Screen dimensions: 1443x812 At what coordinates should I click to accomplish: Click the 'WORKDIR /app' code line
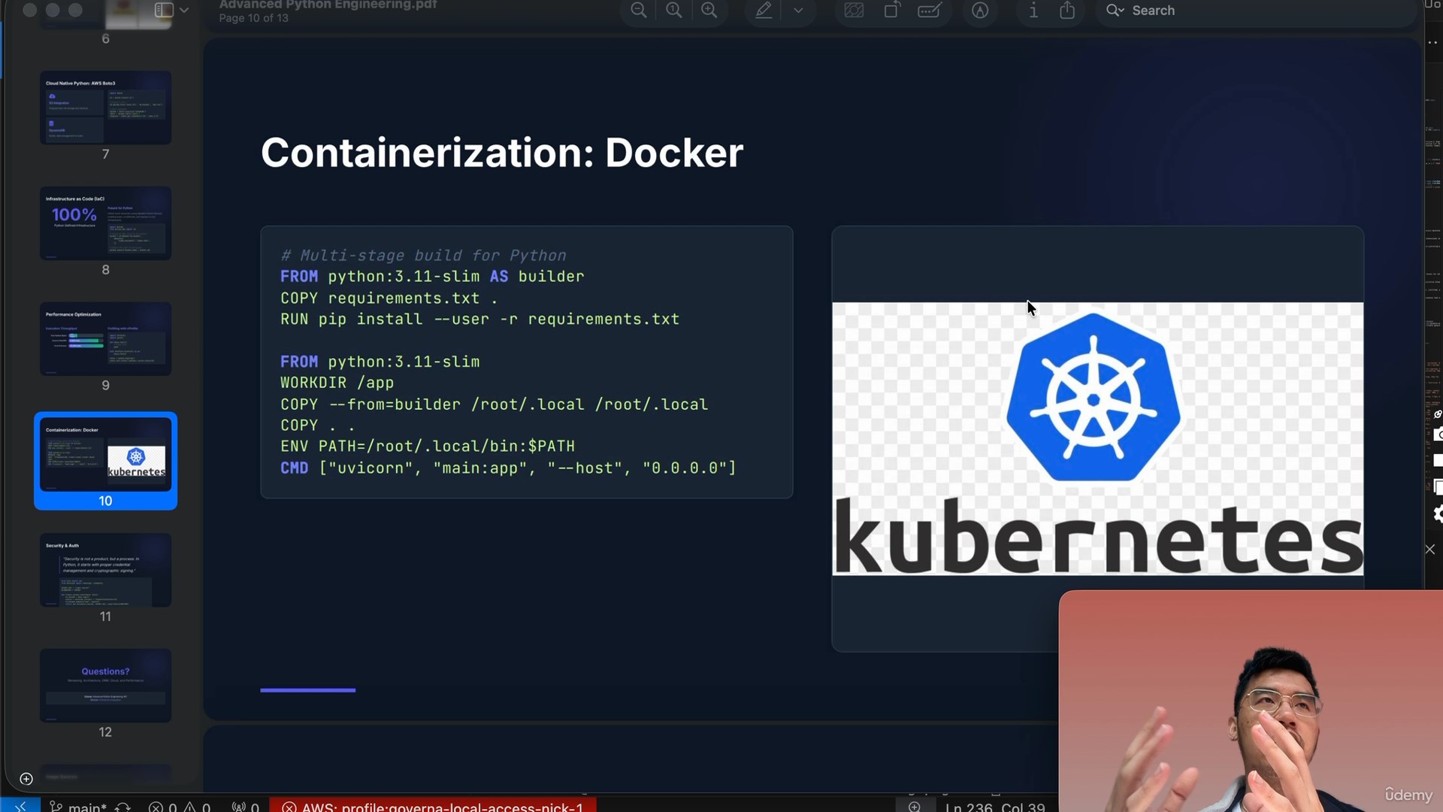point(337,383)
